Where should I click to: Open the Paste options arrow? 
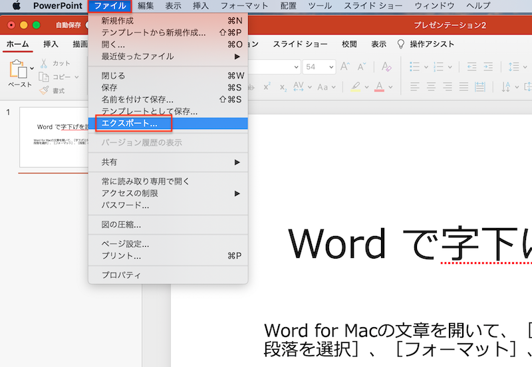click(32, 68)
